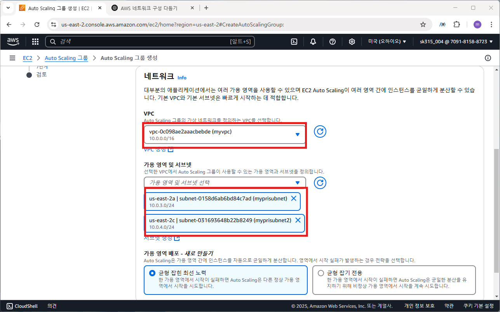The image size is (500, 312).
Task: Click the browser address bar URL
Action: [x=172, y=25]
